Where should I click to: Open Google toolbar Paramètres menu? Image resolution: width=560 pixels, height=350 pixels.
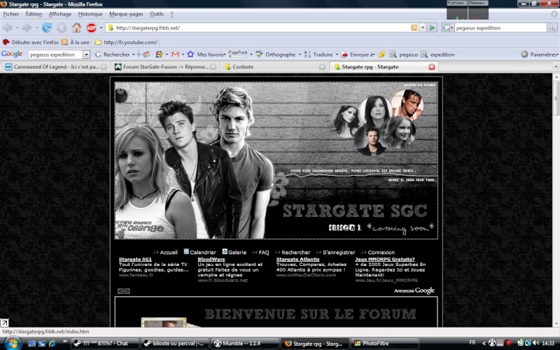[540, 55]
